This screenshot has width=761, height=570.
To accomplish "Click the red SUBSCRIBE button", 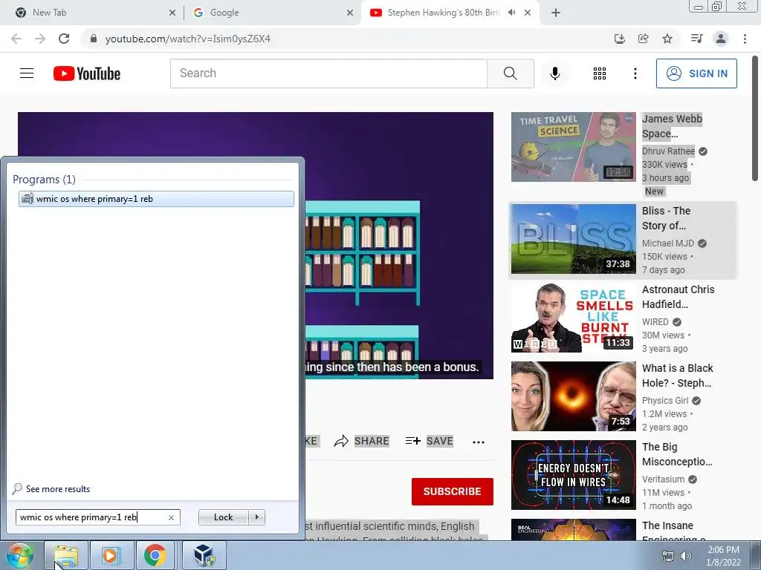I will pyautogui.click(x=453, y=491).
